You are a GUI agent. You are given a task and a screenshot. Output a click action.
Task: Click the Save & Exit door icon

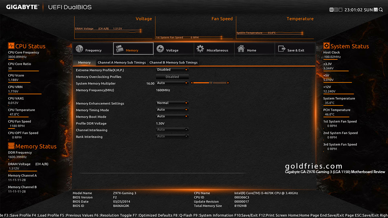tap(281, 49)
